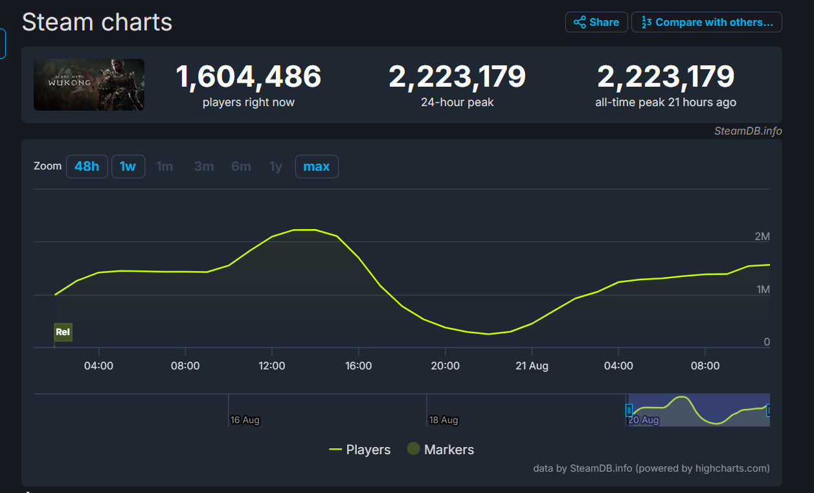This screenshot has width=814, height=493.
Task: Click the Share button
Action: [596, 22]
